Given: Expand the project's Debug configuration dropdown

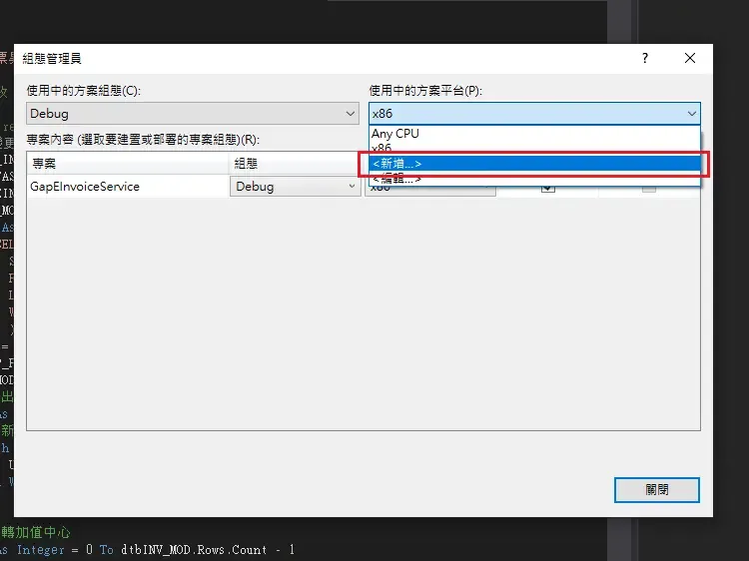Looking at the screenshot, I should [352, 187].
